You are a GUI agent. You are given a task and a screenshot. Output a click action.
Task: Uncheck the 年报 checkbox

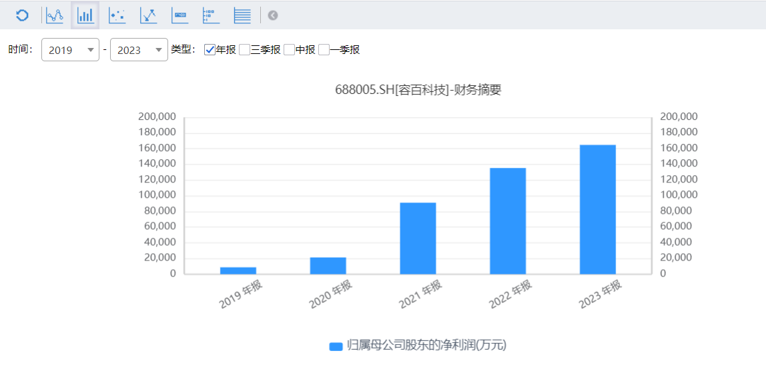[x=210, y=50]
